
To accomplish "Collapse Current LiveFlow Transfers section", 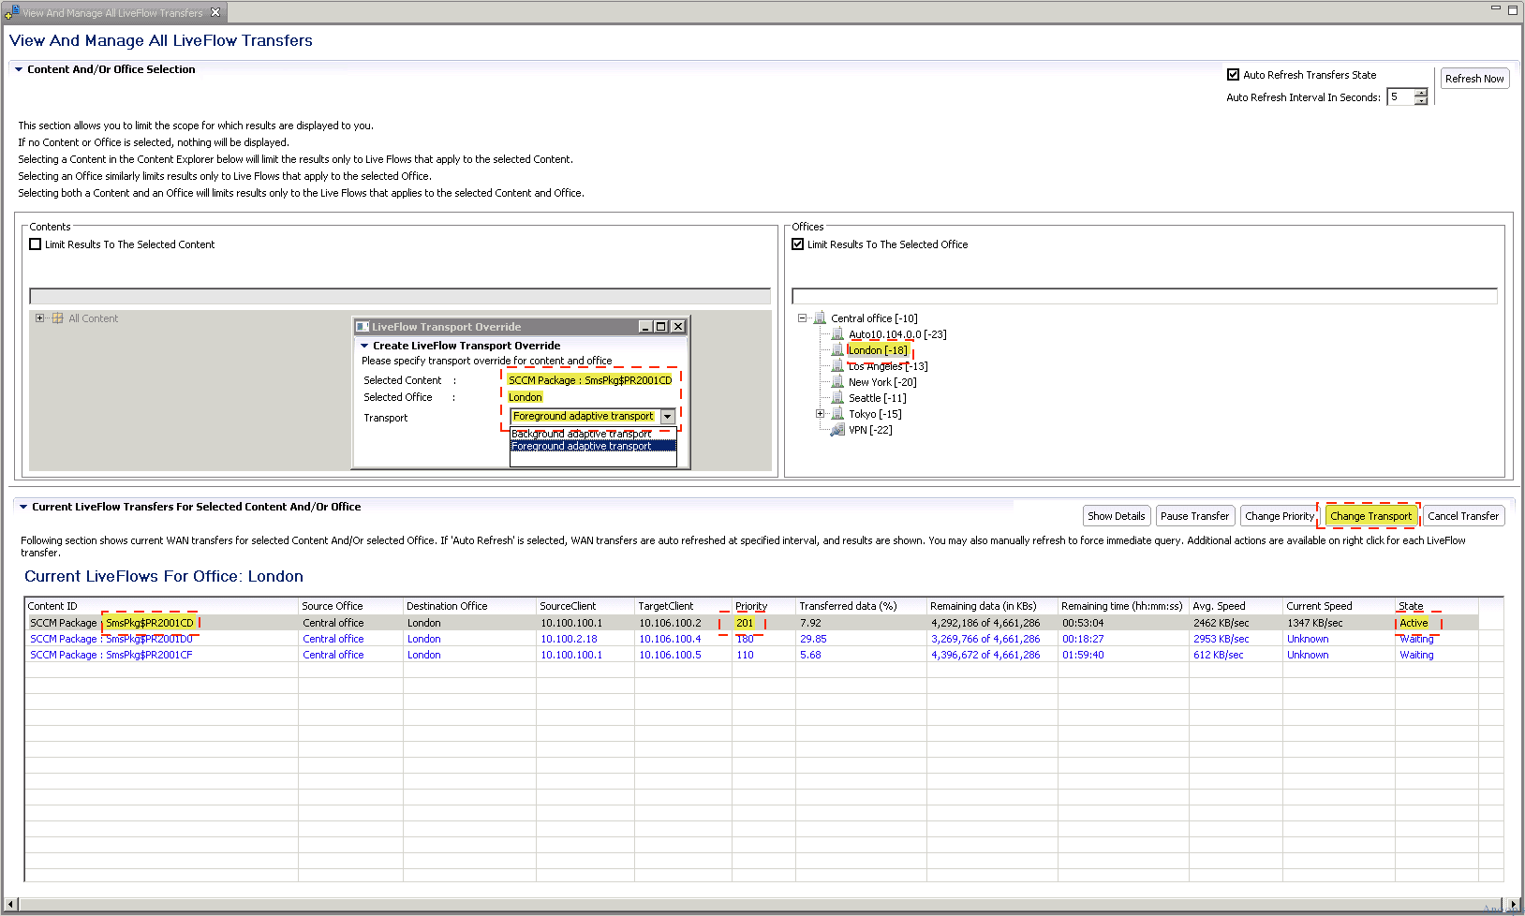I will click(23, 507).
